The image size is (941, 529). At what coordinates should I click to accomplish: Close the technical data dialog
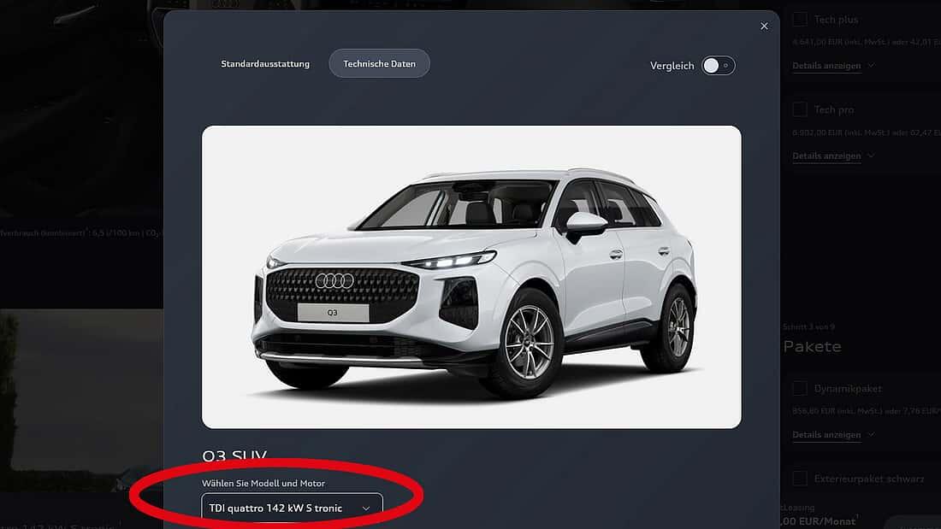point(764,26)
